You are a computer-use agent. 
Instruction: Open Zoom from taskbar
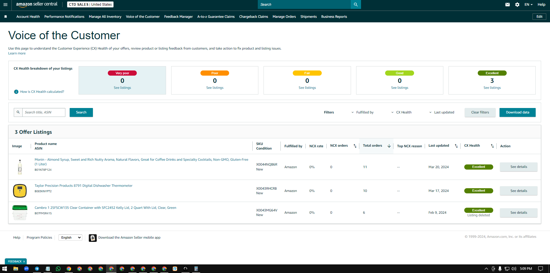coord(26,269)
